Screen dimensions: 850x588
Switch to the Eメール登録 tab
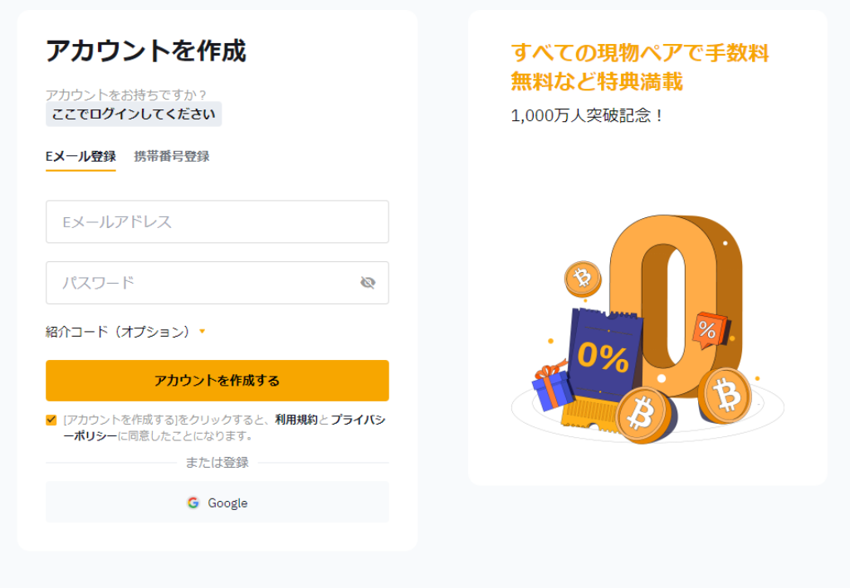[81, 157]
